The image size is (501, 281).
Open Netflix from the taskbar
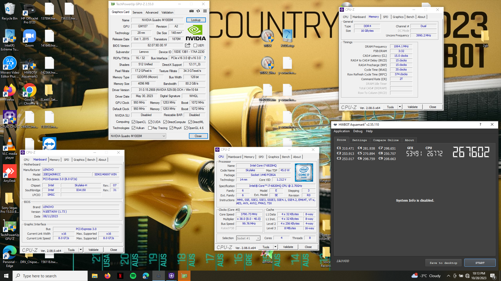pos(120,276)
